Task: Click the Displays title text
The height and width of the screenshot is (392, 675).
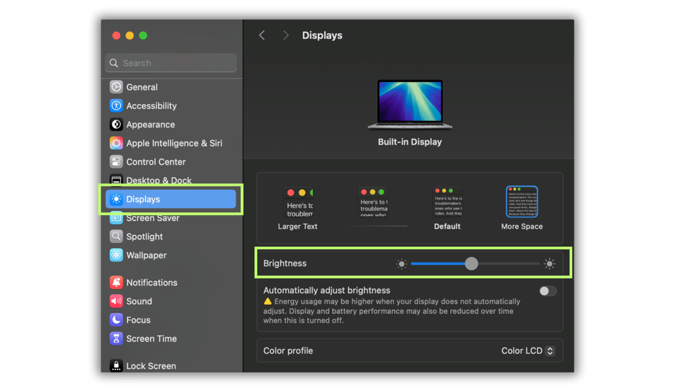Action: coord(322,35)
